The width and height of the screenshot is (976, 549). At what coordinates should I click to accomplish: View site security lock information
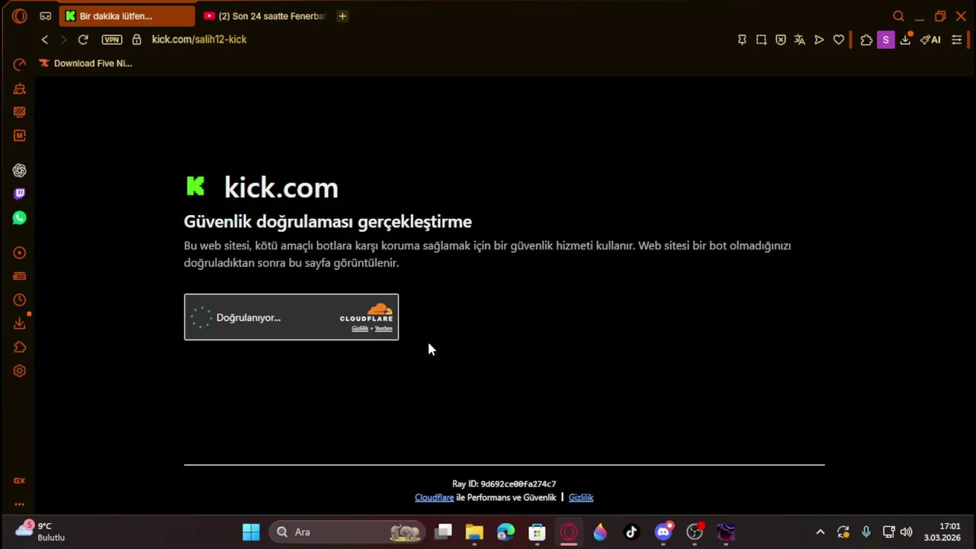(x=137, y=40)
